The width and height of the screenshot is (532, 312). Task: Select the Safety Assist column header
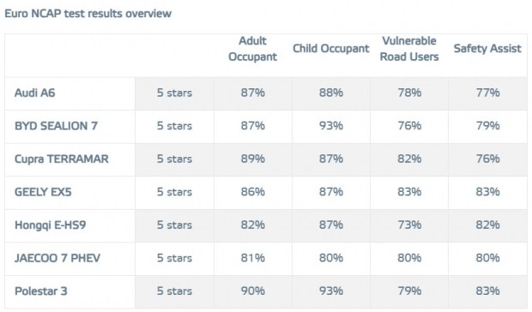coord(487,49)
